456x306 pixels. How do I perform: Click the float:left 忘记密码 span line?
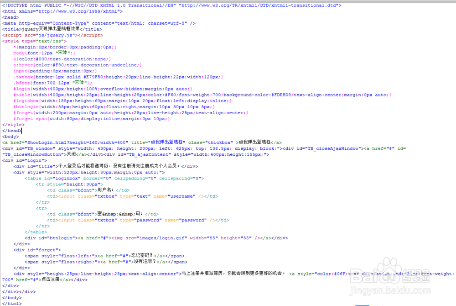click(105, 256)
